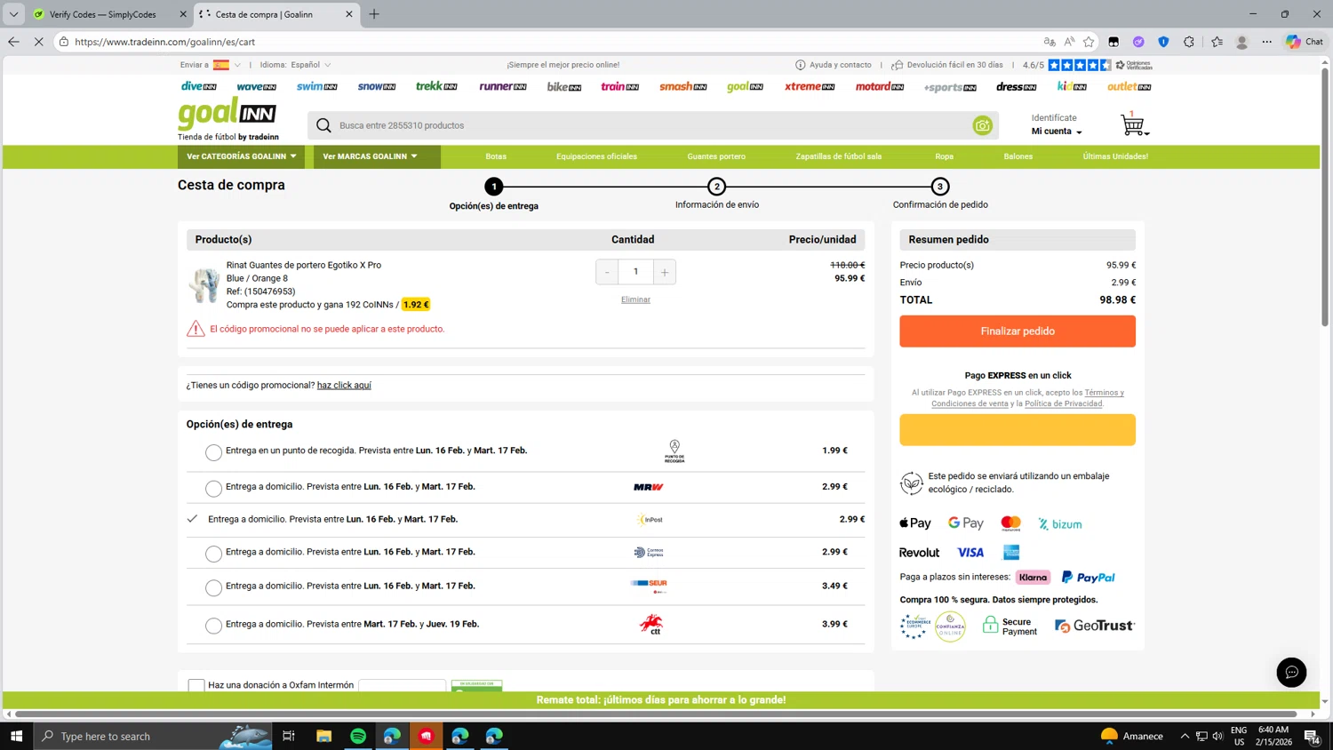The image size is (1333, 750).
Task: Expand Ver CATEGORÍAS GOALINN dropdown
Action: [x=242, y=156]
